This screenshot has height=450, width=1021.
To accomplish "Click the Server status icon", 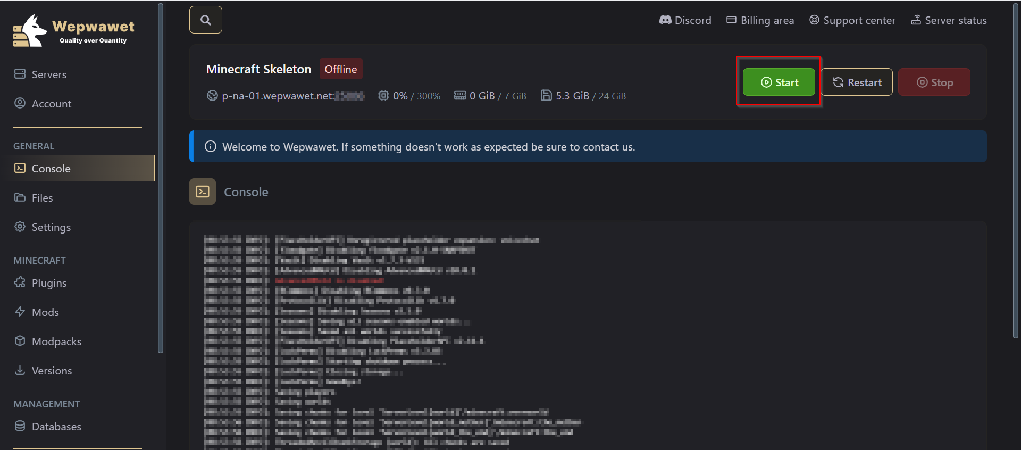I will point(916,20).
